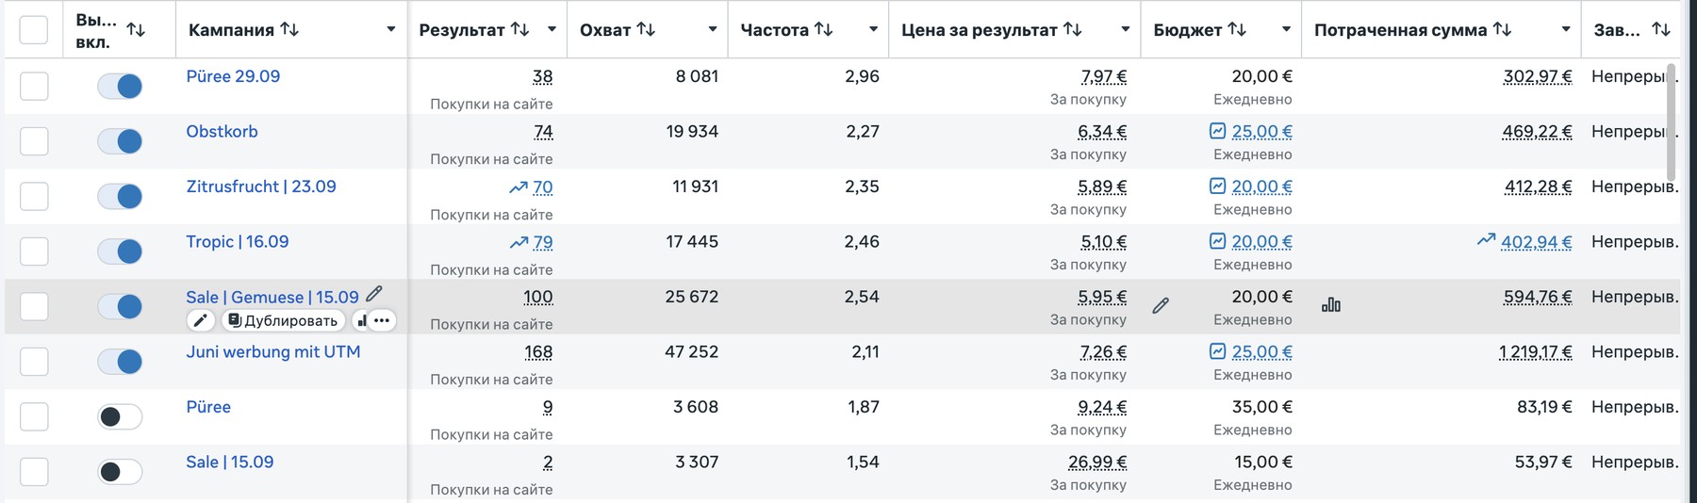Click budget schedule icon in Obstkorb row

click(x=1218, y=131)
